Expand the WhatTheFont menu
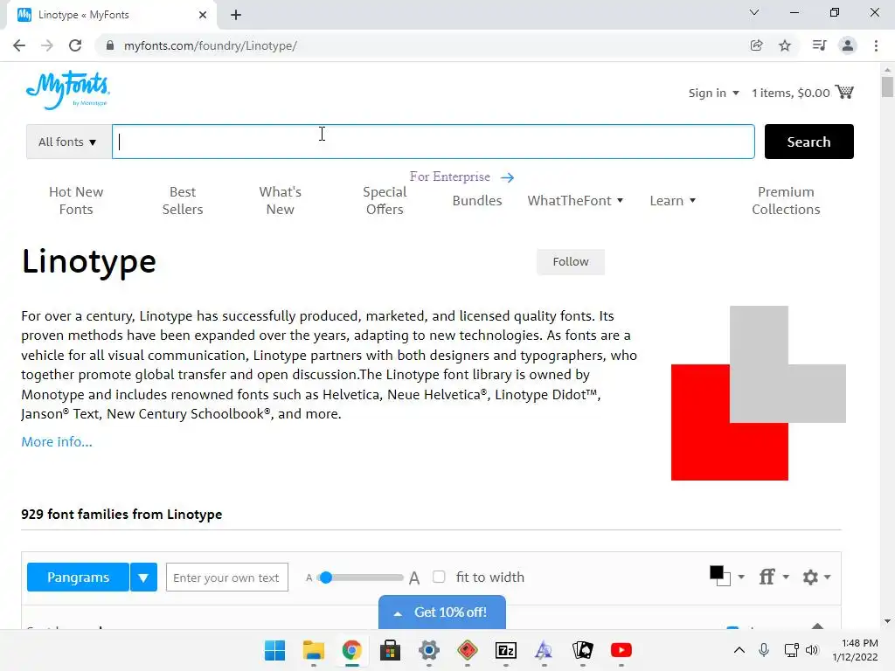The width and height of the screenshot is (895, 671). (x=575, y=200)
